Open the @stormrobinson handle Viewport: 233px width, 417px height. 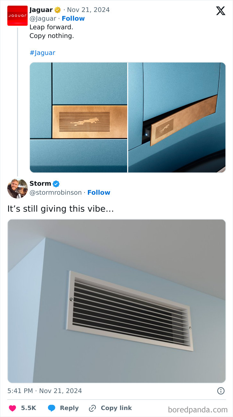tap(56, 192)
